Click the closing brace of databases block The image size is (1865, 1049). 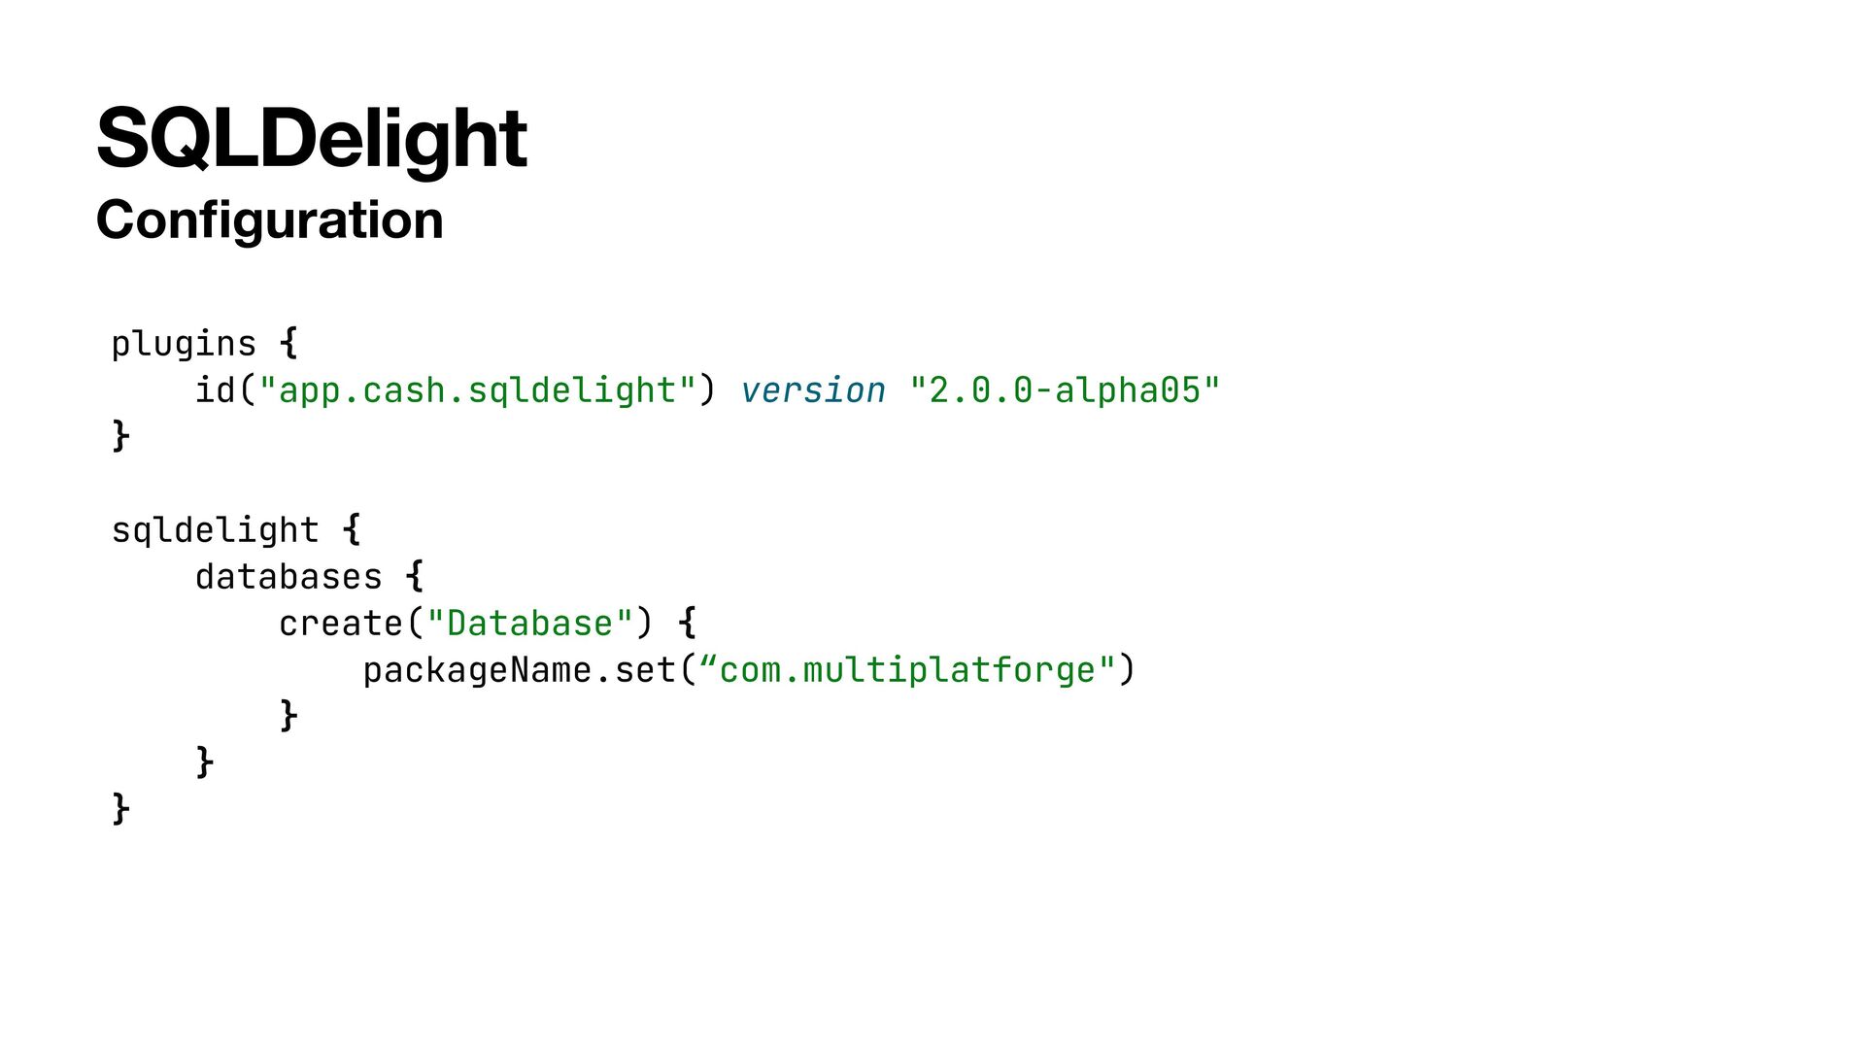pyautogui.click(x=204, y=762)
